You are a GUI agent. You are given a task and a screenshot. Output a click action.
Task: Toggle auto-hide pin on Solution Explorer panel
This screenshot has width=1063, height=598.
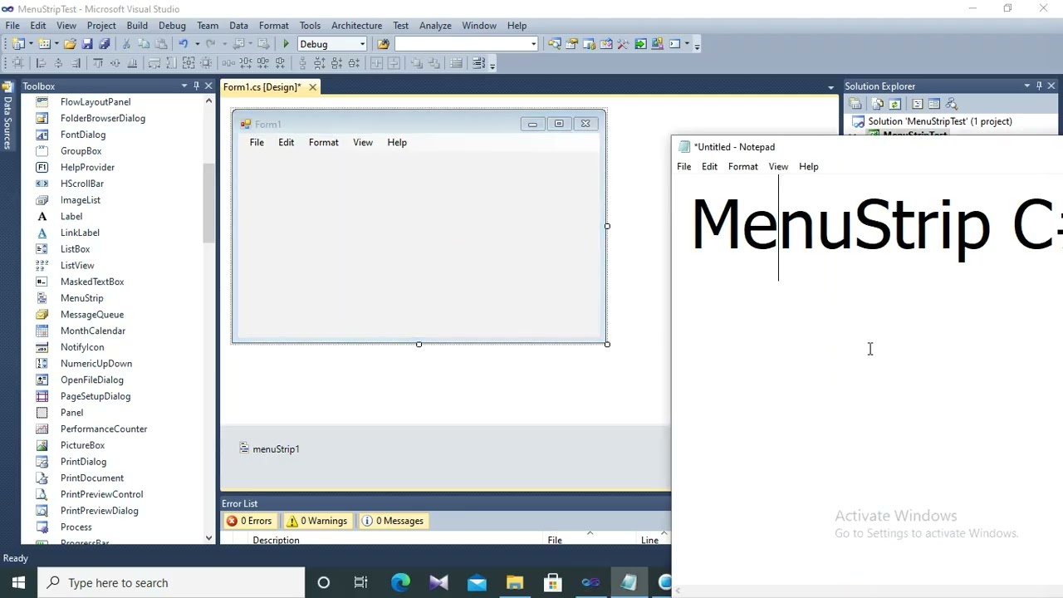[x=1038, y=86]
